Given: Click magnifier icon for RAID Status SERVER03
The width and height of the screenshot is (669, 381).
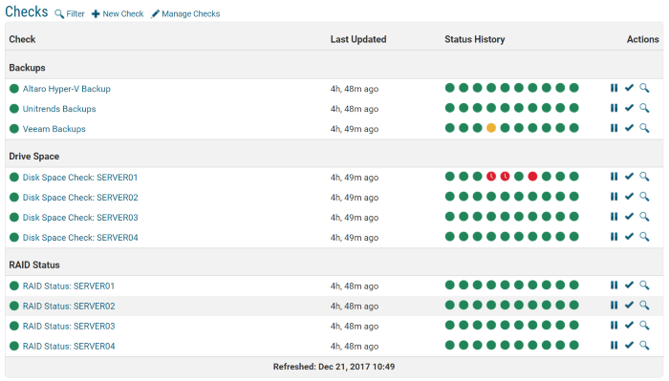Looking at the screenshot, I should click(x=644, y=326).
